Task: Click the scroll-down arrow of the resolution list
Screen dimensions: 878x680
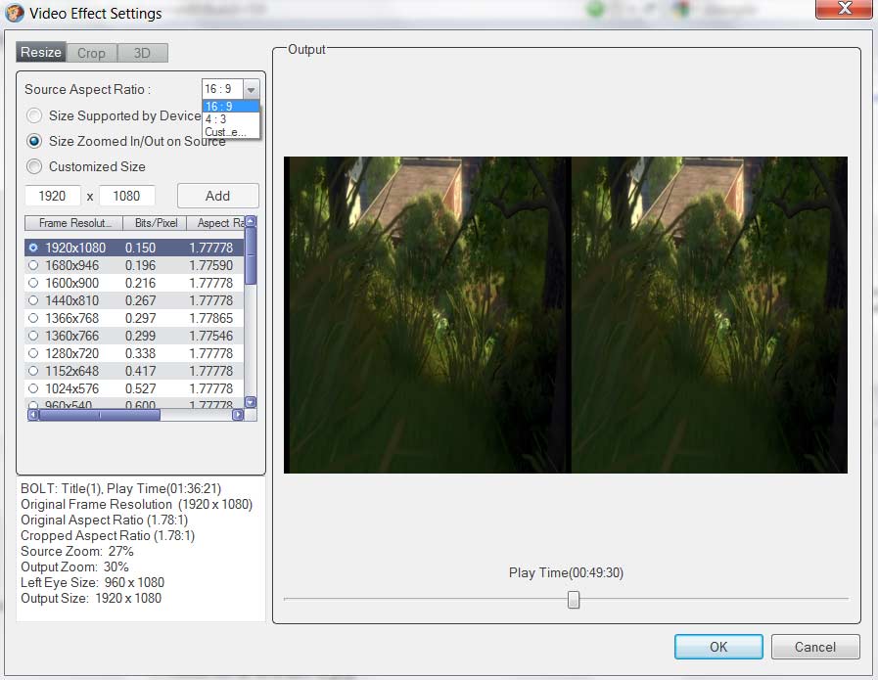Action: pyautogui.click(x=251, y=402)
